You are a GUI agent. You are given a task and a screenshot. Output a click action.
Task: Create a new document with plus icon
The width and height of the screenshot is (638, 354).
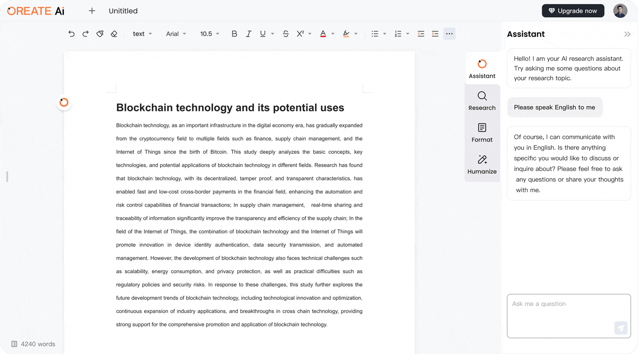(x=92, y=11)
